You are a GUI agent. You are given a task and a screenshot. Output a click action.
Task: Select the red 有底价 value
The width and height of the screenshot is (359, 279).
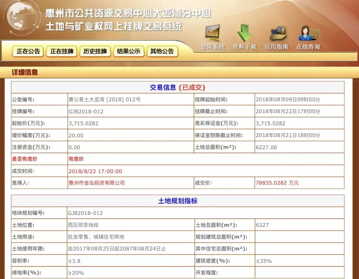point(76,159)
